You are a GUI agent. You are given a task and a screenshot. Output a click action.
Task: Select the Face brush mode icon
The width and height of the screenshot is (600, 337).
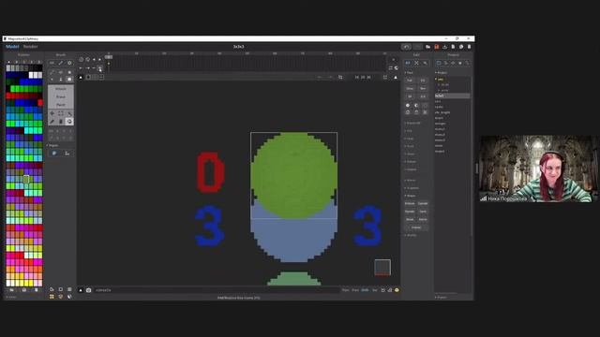[x=60, y=80]
